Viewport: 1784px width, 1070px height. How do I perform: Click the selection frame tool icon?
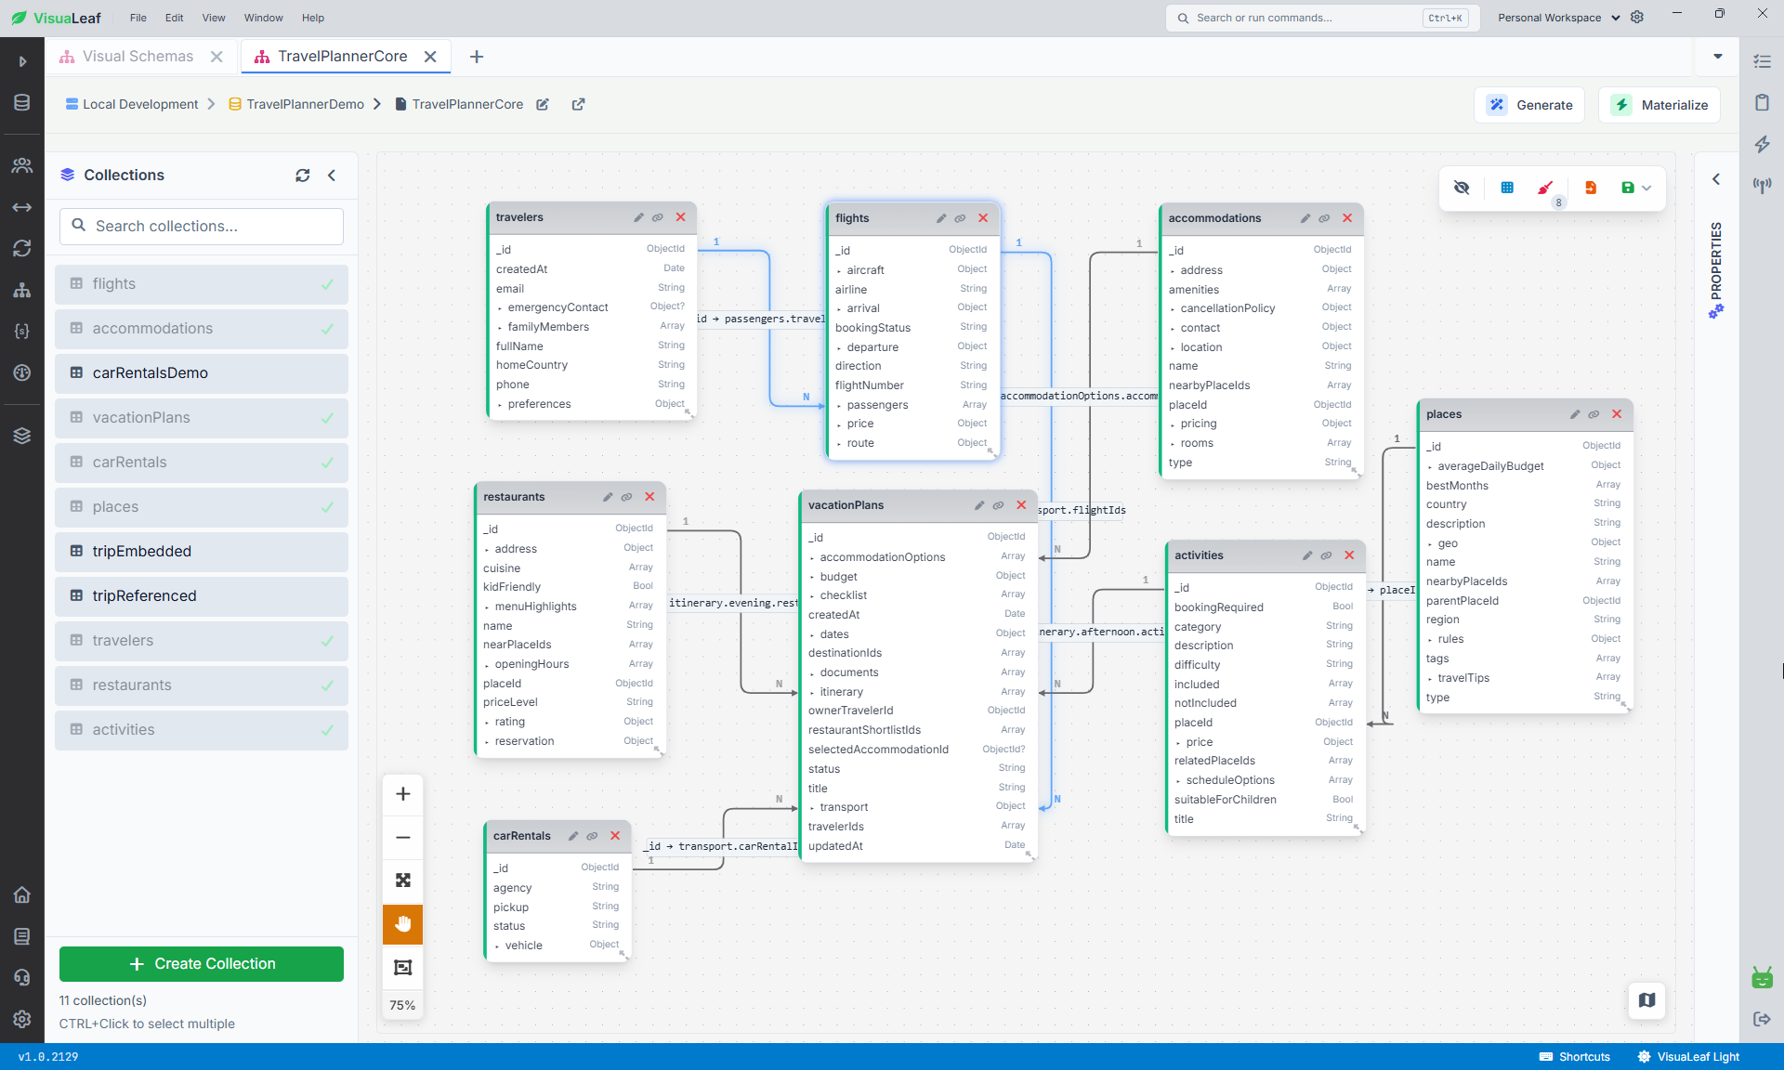pos(403,968)
